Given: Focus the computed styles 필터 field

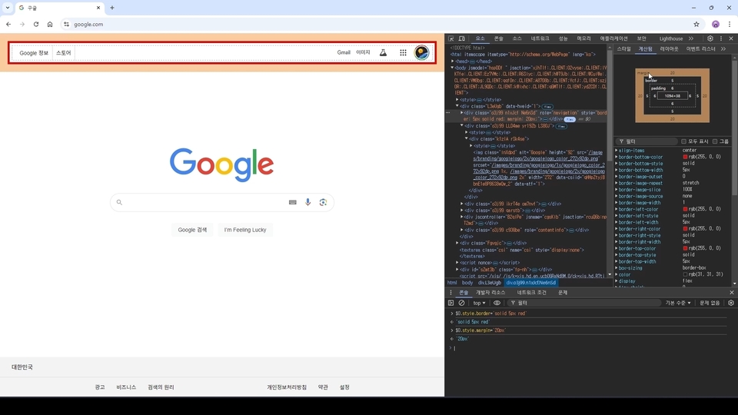Looking at the screenshot, I should coord(646,141).
